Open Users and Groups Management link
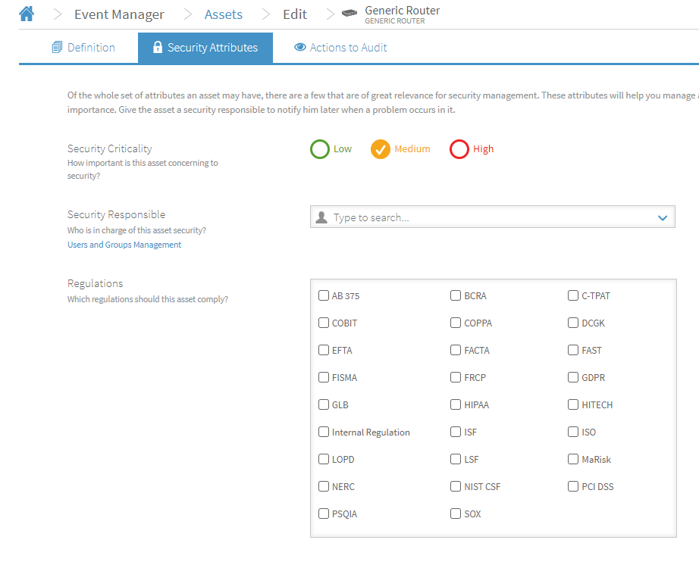 (x=124, y=245)
